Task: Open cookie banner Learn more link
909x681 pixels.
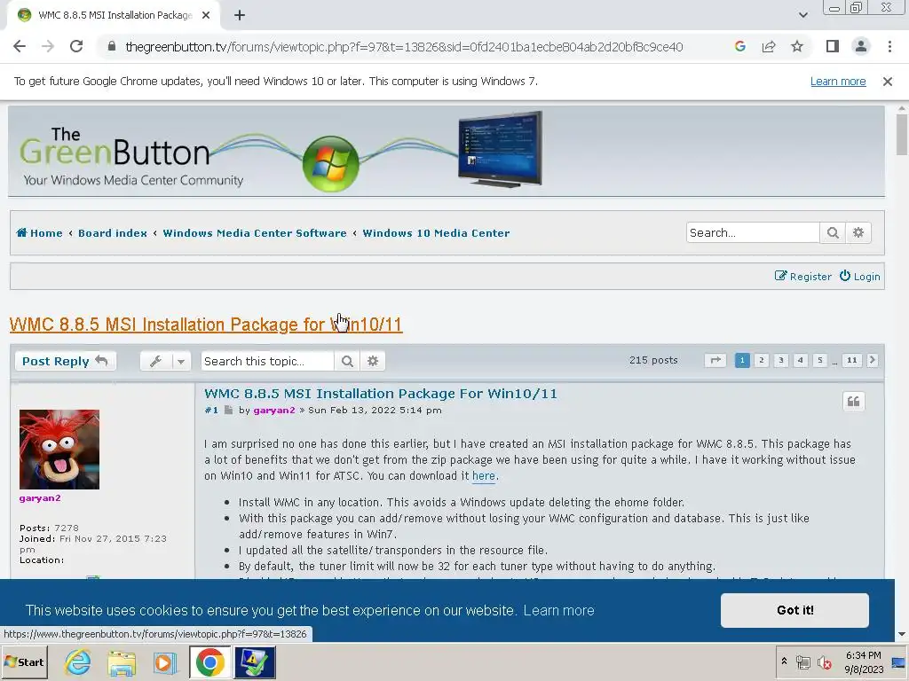Action: pos(559,610)
